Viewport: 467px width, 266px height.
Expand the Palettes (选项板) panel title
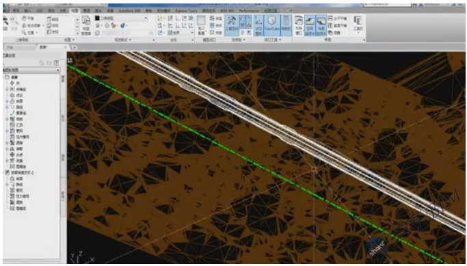point(238,40)
